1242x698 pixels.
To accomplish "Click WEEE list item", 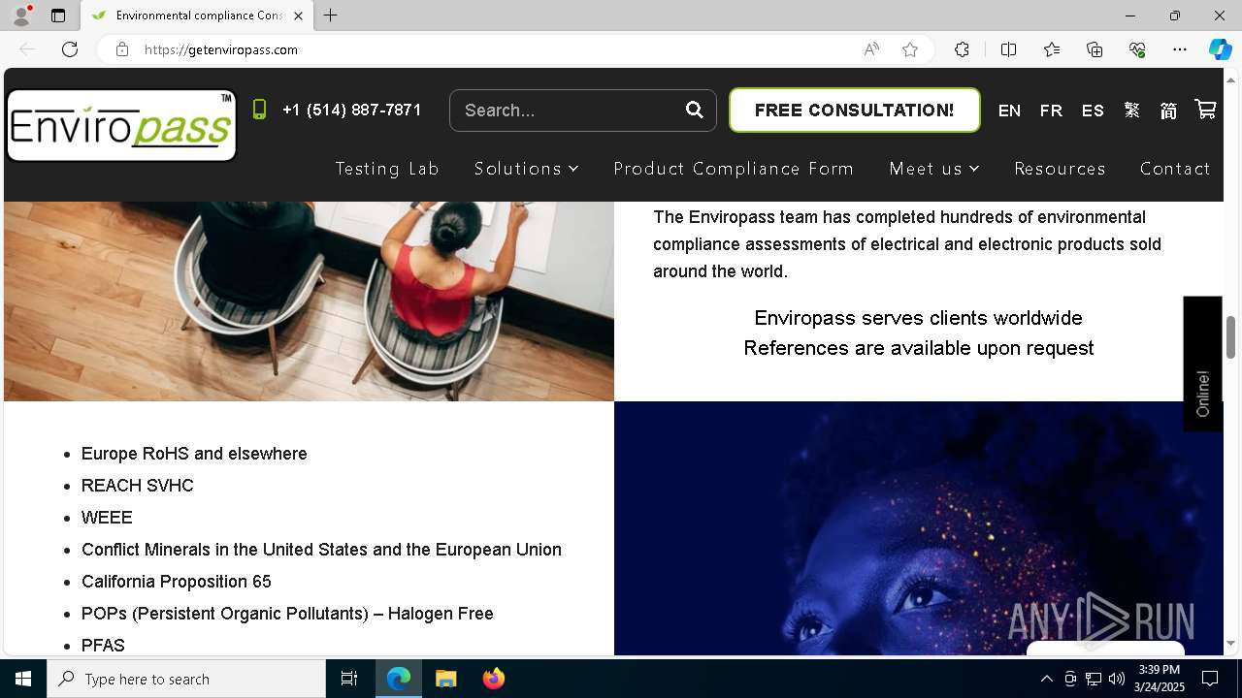I will click(107, 518).
